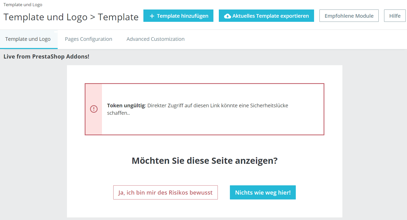Click Aktuelles Template exportieren button

(x=266, y=16)
